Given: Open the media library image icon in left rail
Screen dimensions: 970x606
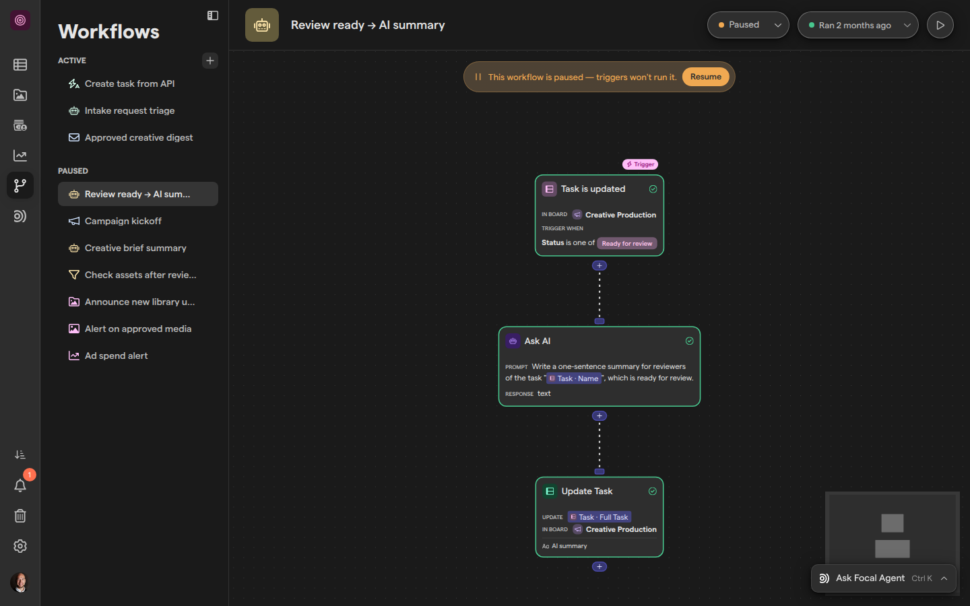Looking at the screenshot, I should [20, 95].
